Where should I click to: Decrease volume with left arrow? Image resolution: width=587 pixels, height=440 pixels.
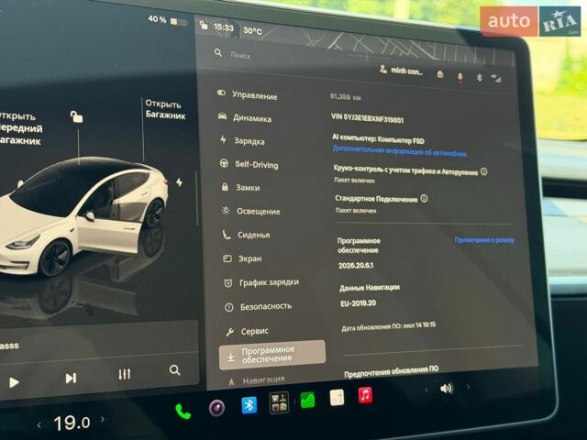pos(426,390)
